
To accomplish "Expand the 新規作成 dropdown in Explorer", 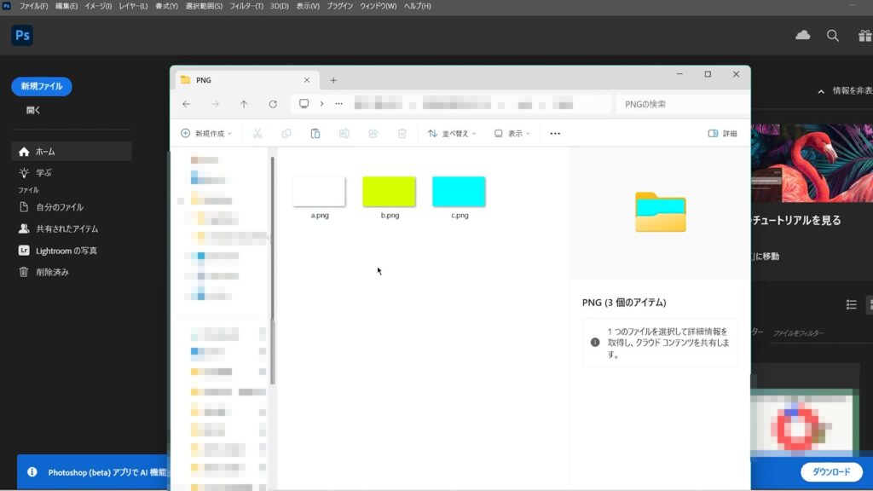I will pos(206,134).
